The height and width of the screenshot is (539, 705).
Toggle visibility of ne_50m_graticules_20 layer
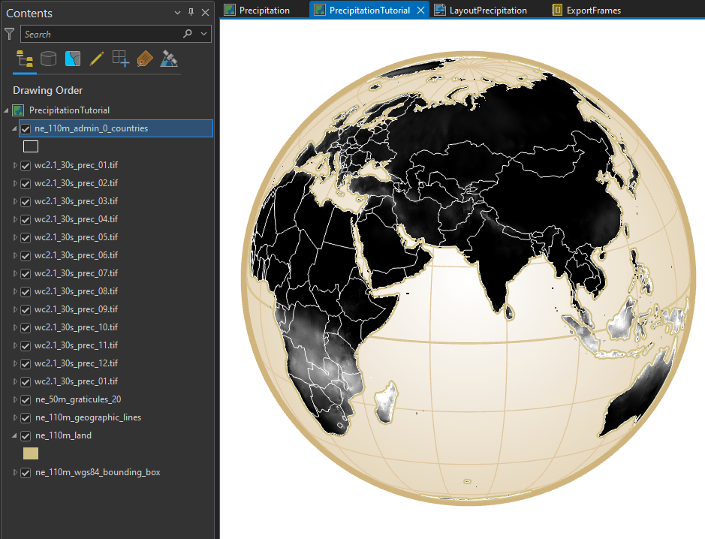coord(26,399)
